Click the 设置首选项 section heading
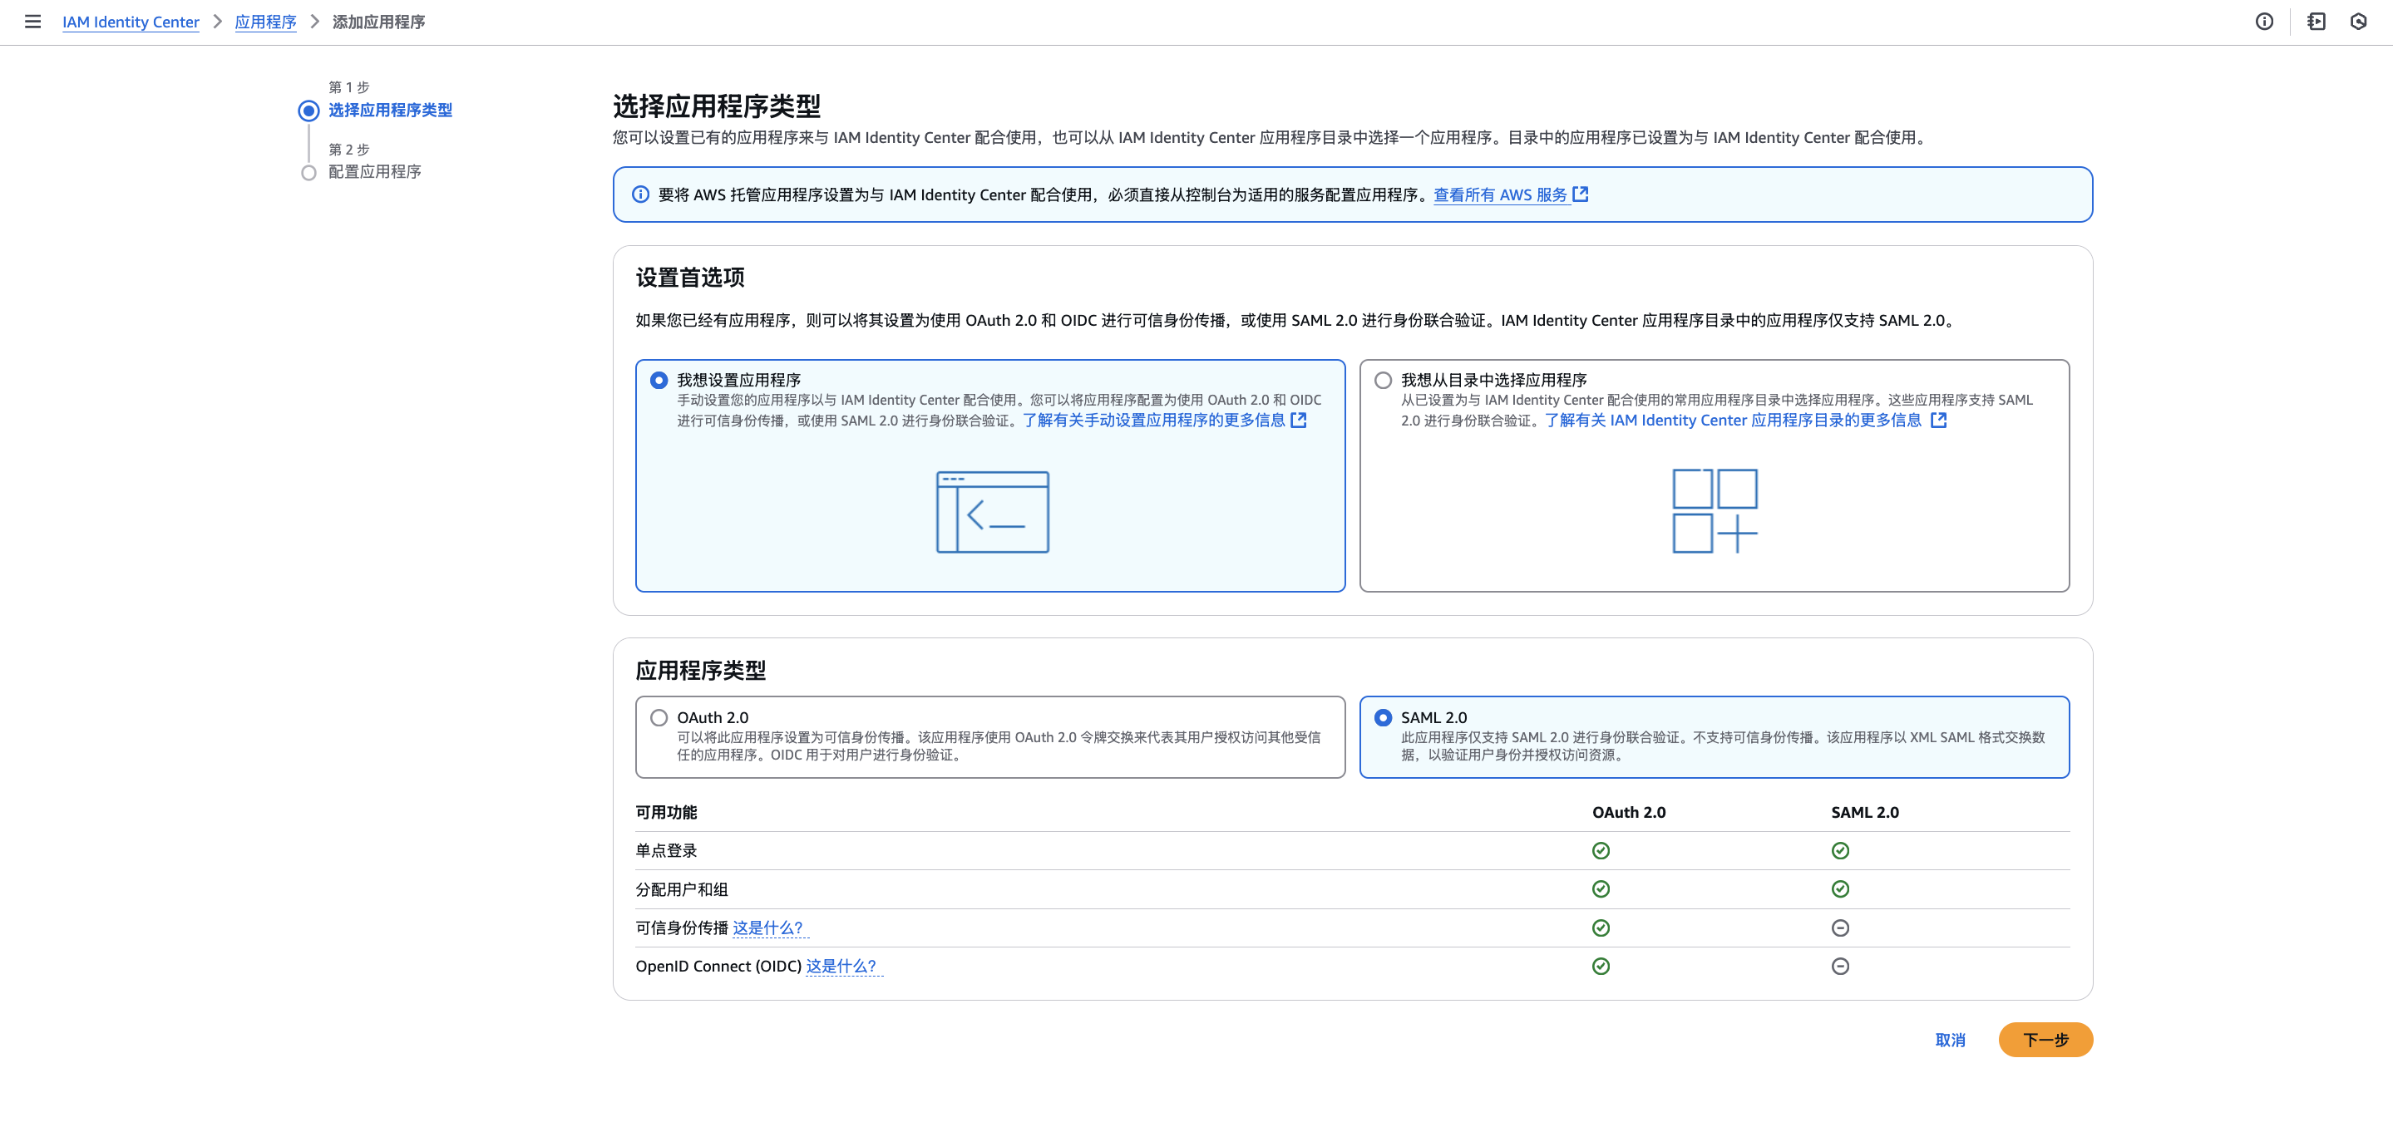The height and width of the screenshot is (1122, 2393). click(x=689, y=278)
